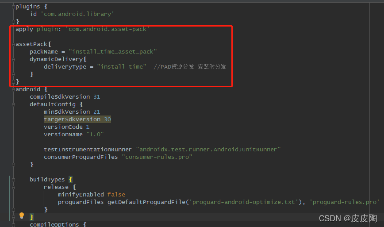This screenshot has width=384, height=227.
Task: Click the yellow light bulb quick-fix icon
Action: tap(22, 215)
